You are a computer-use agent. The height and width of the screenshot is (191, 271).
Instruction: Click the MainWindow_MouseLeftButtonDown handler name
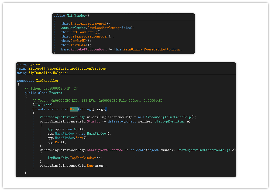152,50
